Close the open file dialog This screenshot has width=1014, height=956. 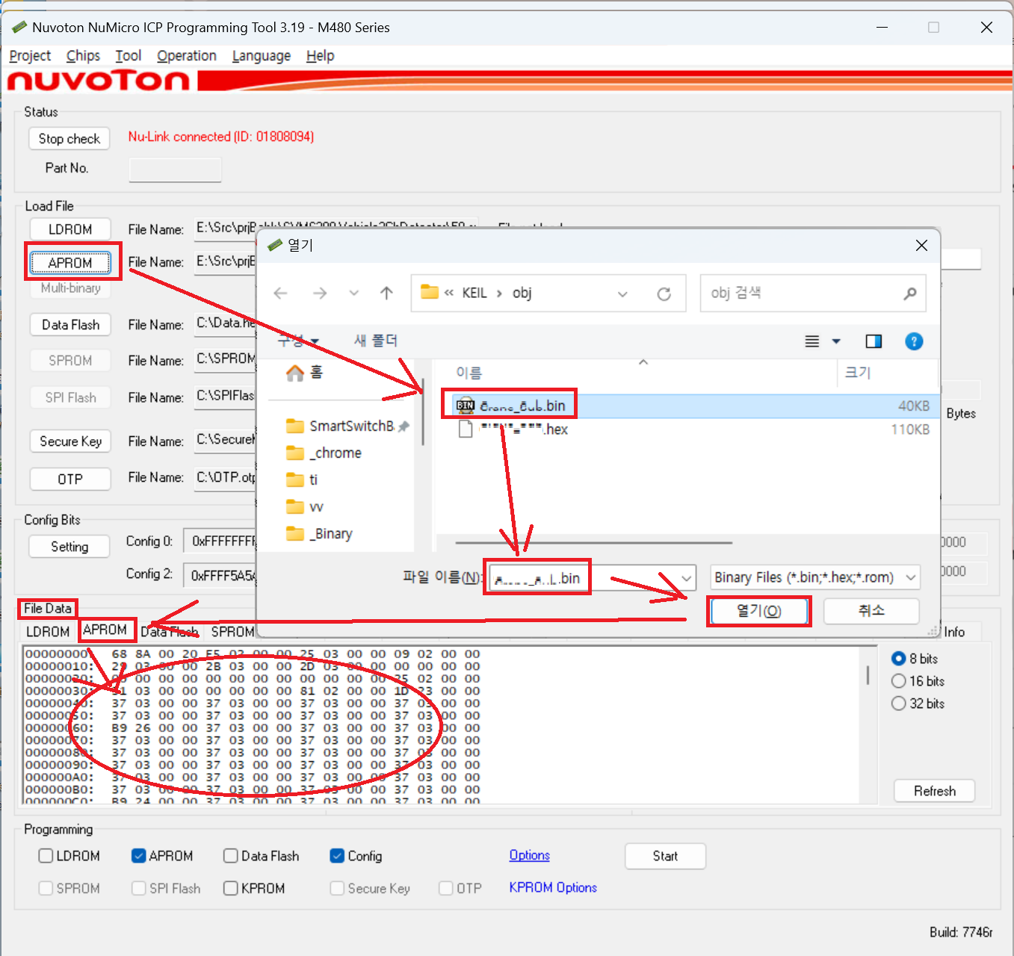click(921, 246)
